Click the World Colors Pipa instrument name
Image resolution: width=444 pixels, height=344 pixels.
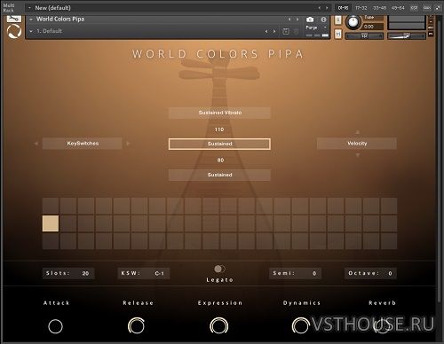tap(60, 20)
